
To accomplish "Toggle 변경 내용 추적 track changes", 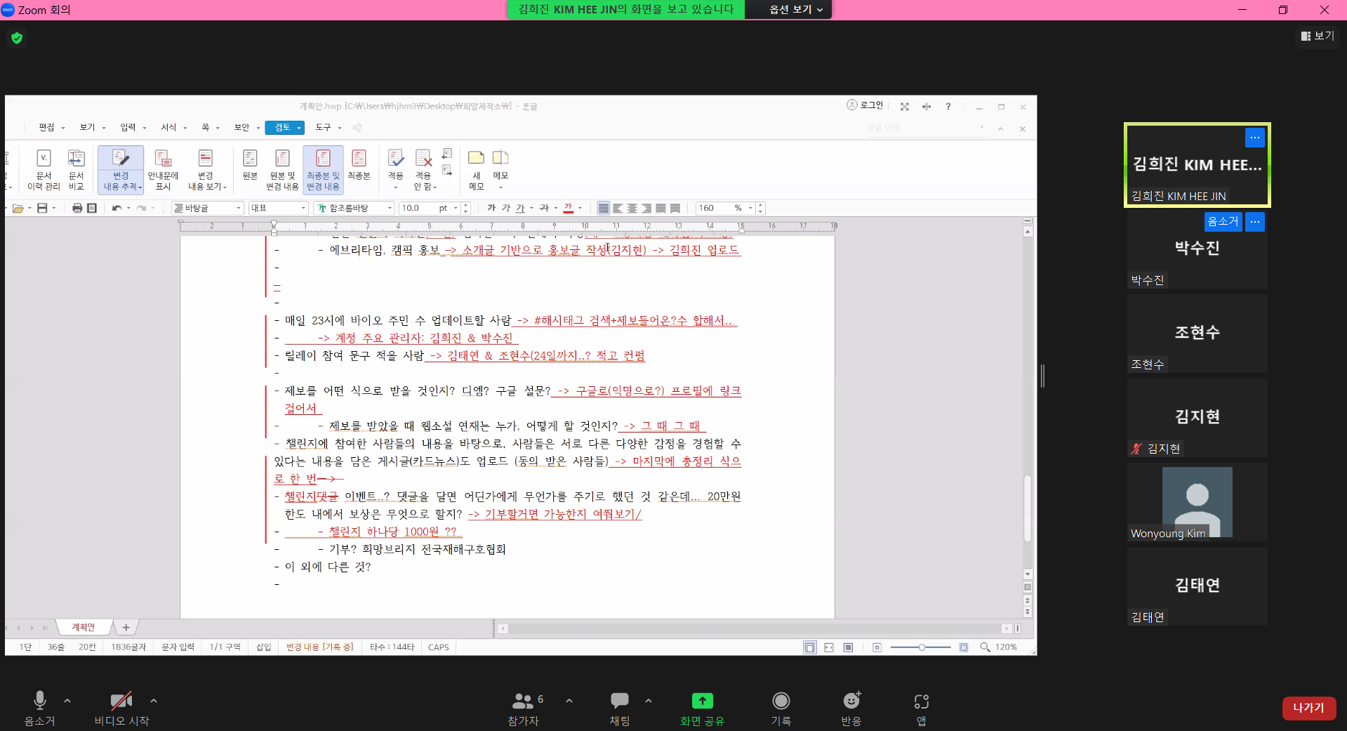I will (x=121, y=170).
